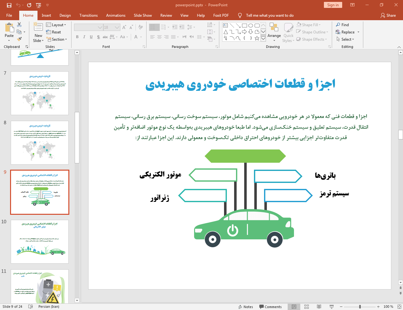
Task: Click the Paste clipboard icon
Action: point(9,28)
